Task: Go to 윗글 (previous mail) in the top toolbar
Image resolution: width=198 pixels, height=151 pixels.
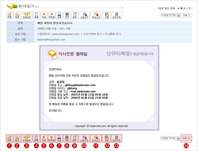Action: 44,15
